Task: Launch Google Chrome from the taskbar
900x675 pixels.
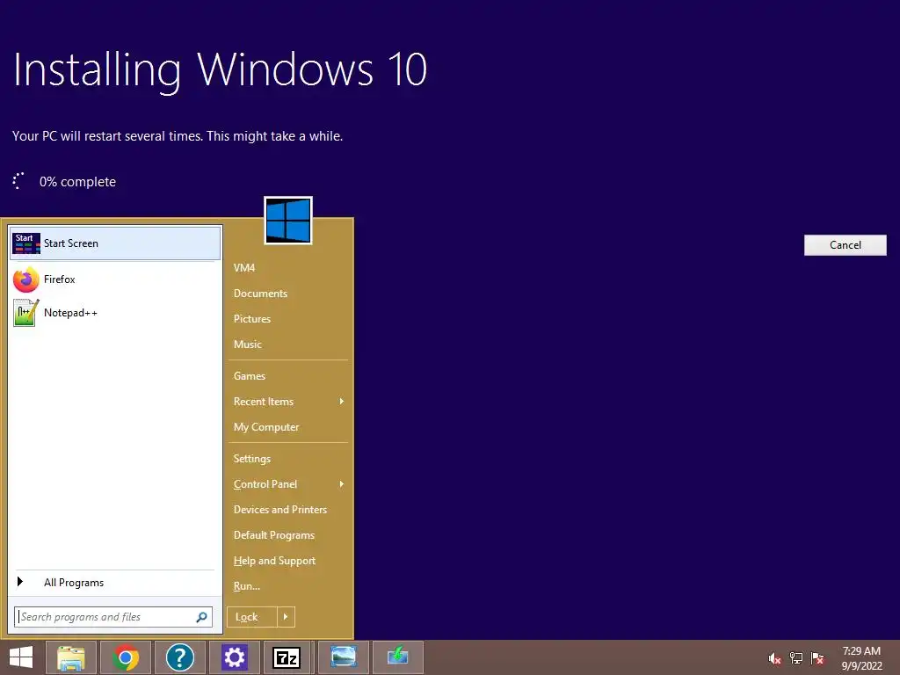Action: tap(126, 657)
